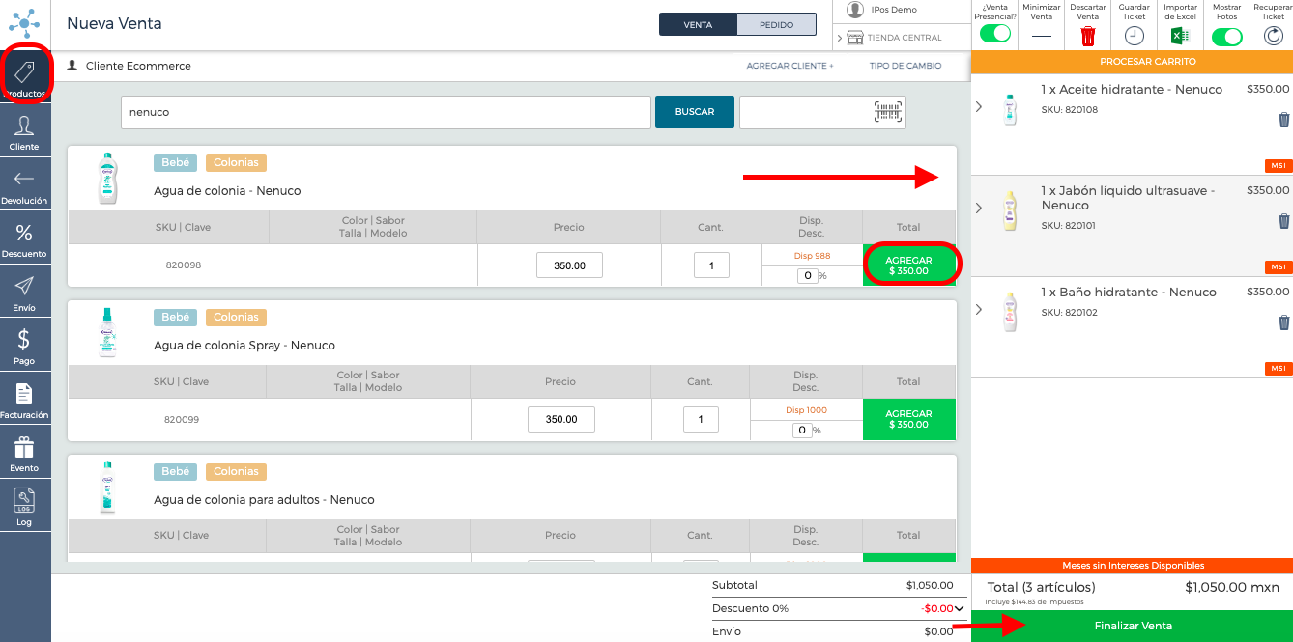
Task: Click price field for Agua de colonia Spray
Action: tap(560, 420)
